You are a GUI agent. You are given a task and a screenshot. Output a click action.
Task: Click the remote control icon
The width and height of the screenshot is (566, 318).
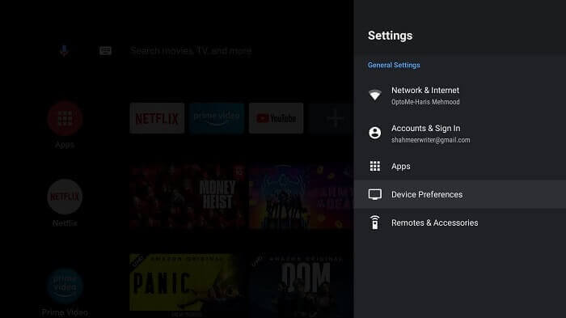[374, 223]
